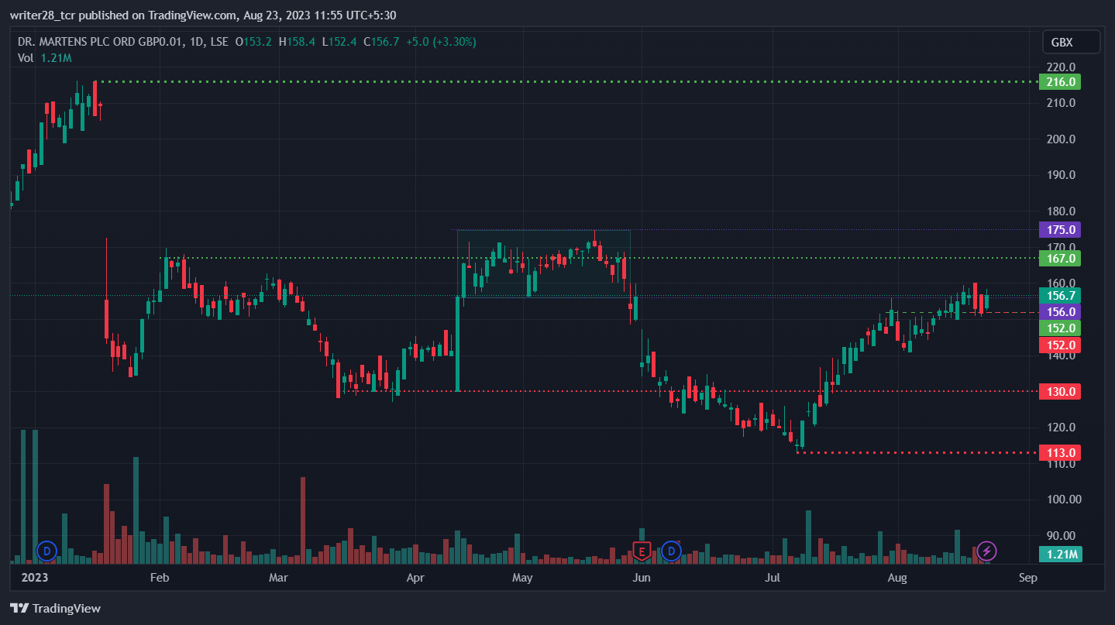Click the 100.00 price axis value

click(x=1063, y=500)
